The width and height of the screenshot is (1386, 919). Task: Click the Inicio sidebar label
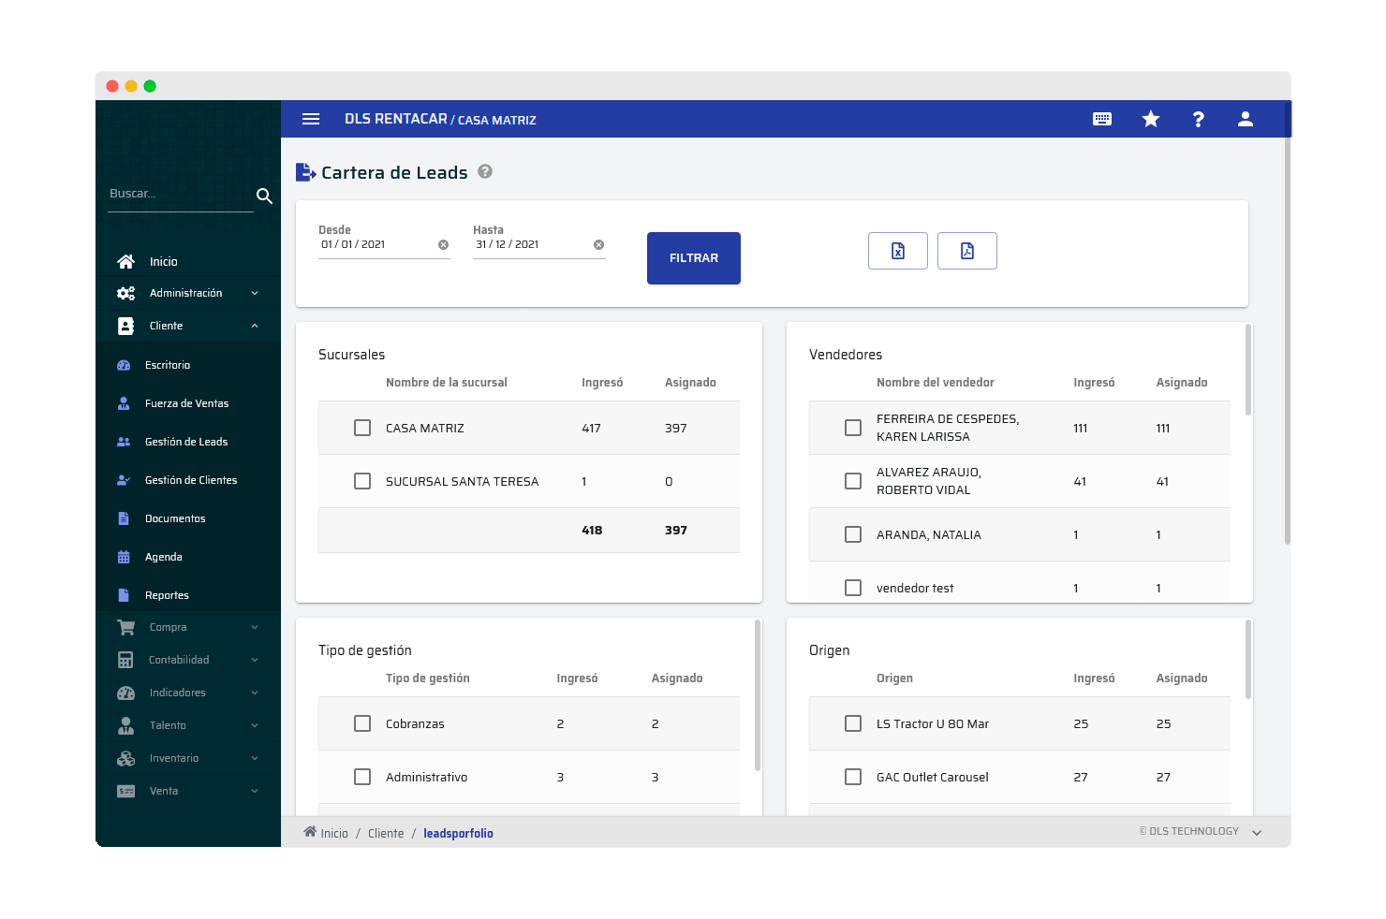(163, 261)
